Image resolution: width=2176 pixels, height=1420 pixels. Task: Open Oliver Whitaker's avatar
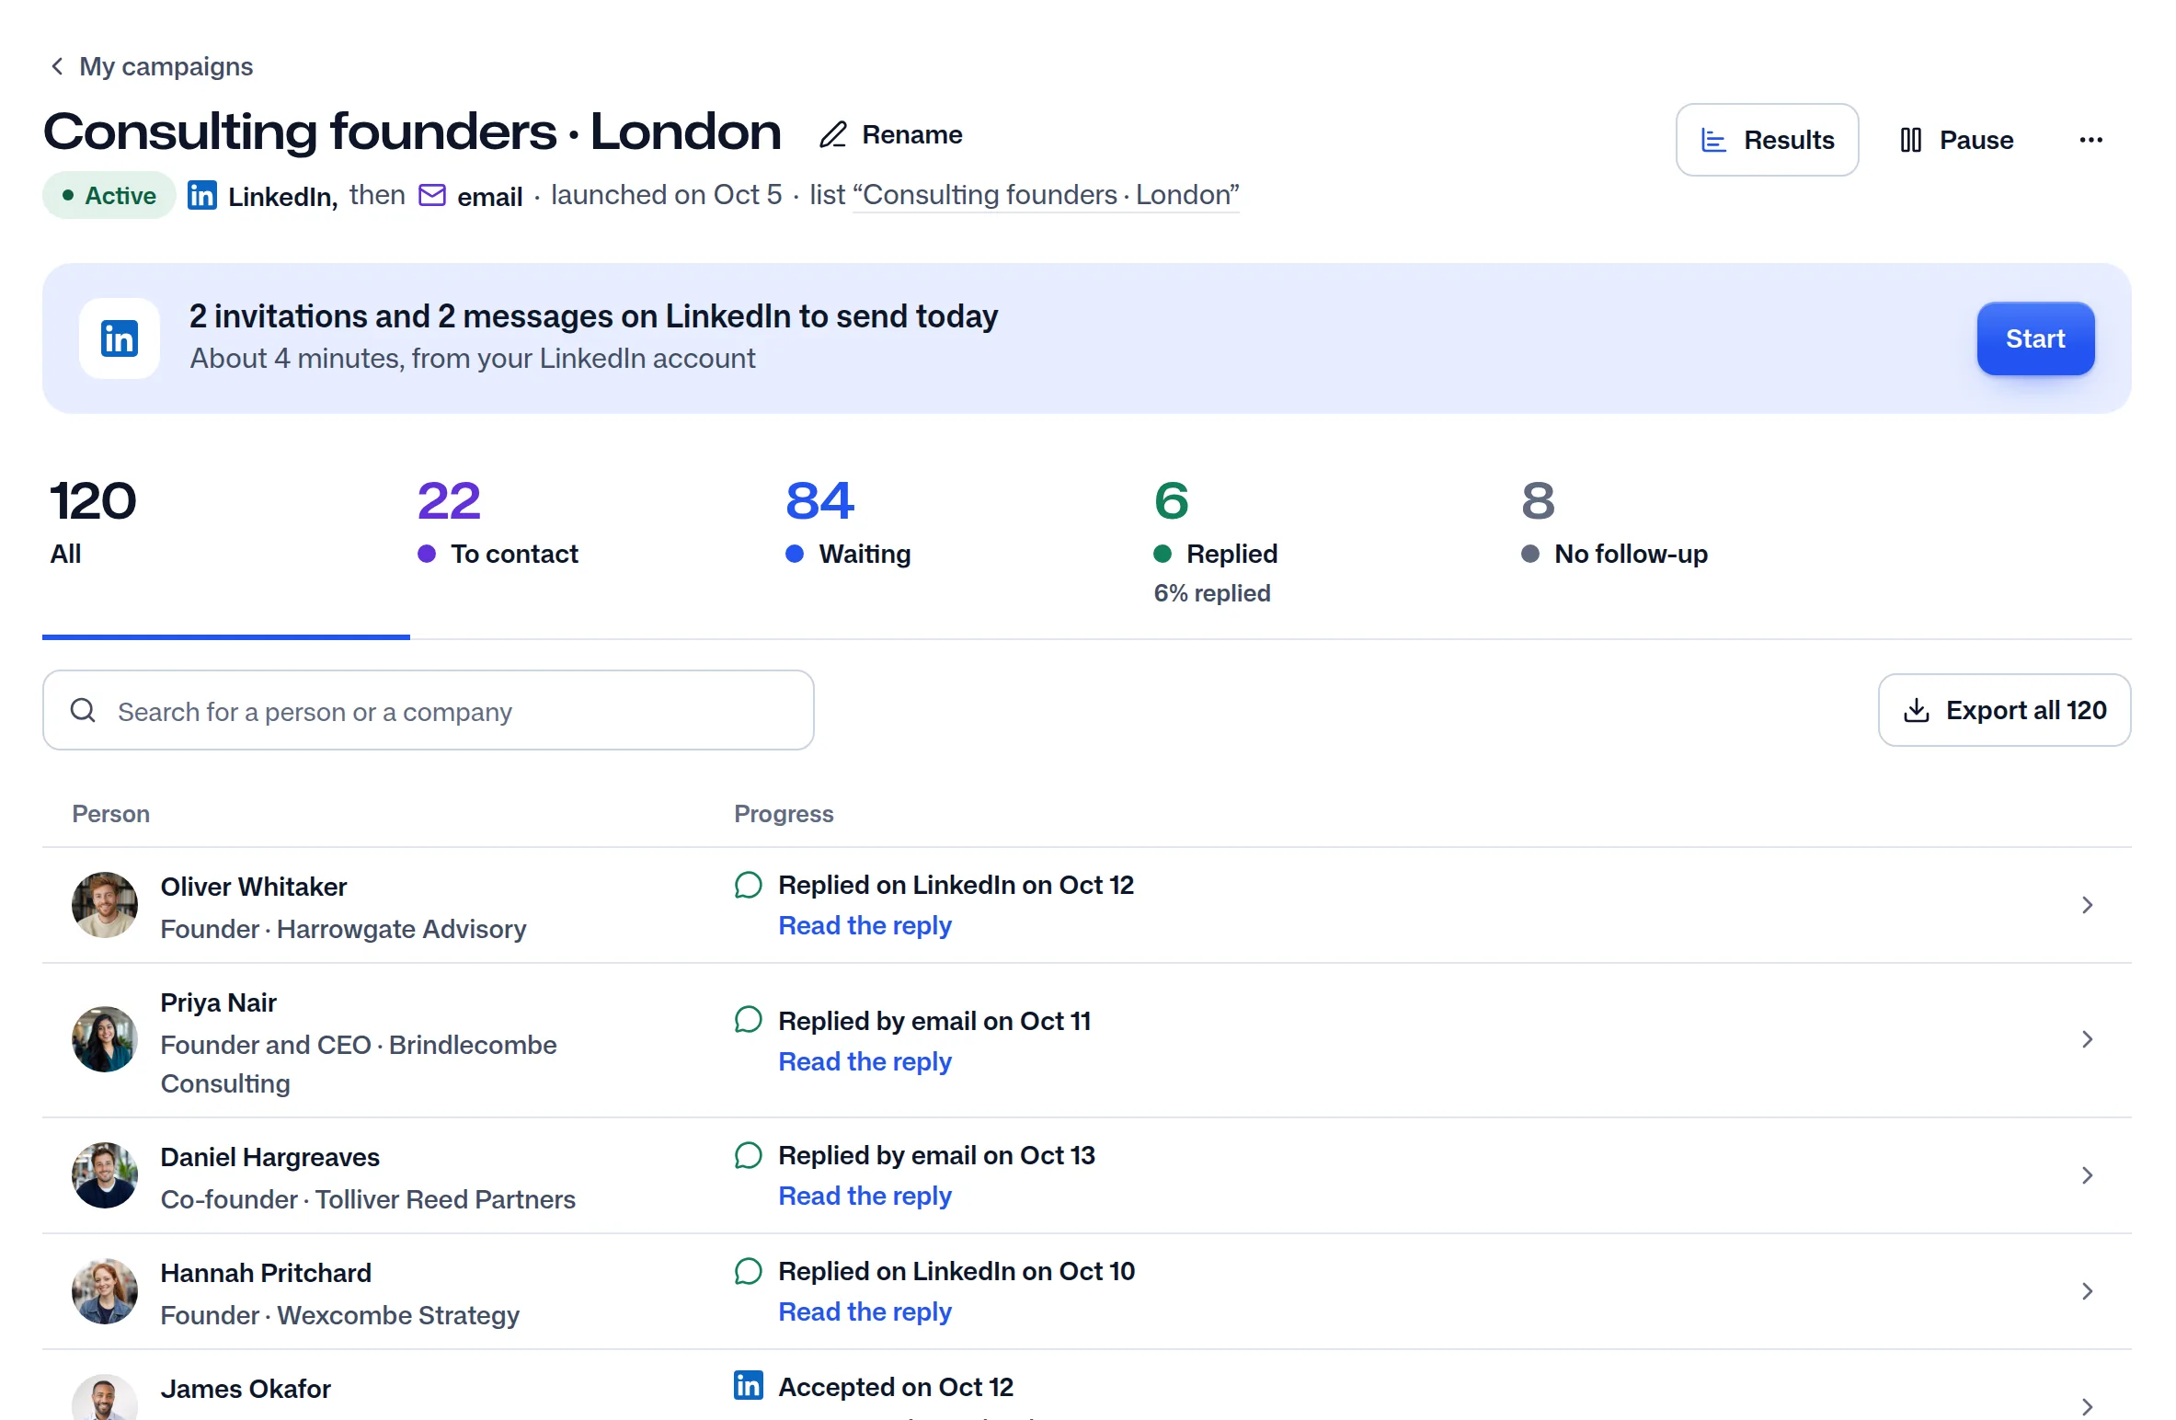click(x=105, y=905)
